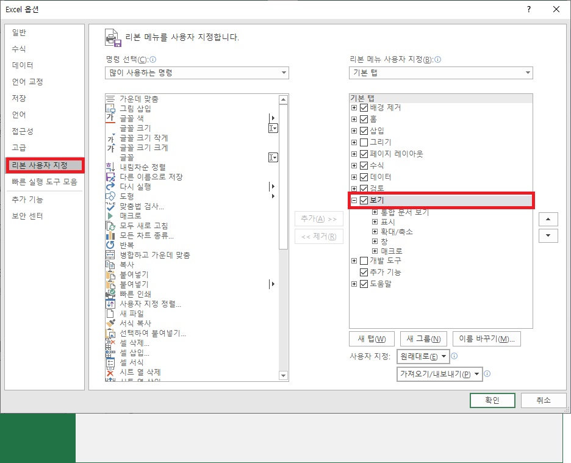571x463 pixels.
Task: Open the 많이 사용하는 명령 dropdown
Action: (x=196, y=73)
